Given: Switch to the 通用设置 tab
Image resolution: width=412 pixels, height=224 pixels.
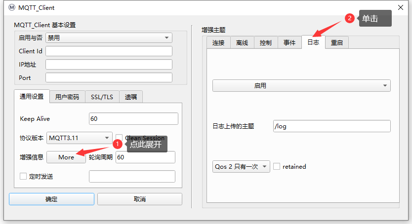Looking at the screenshot, I should [32, 97].
